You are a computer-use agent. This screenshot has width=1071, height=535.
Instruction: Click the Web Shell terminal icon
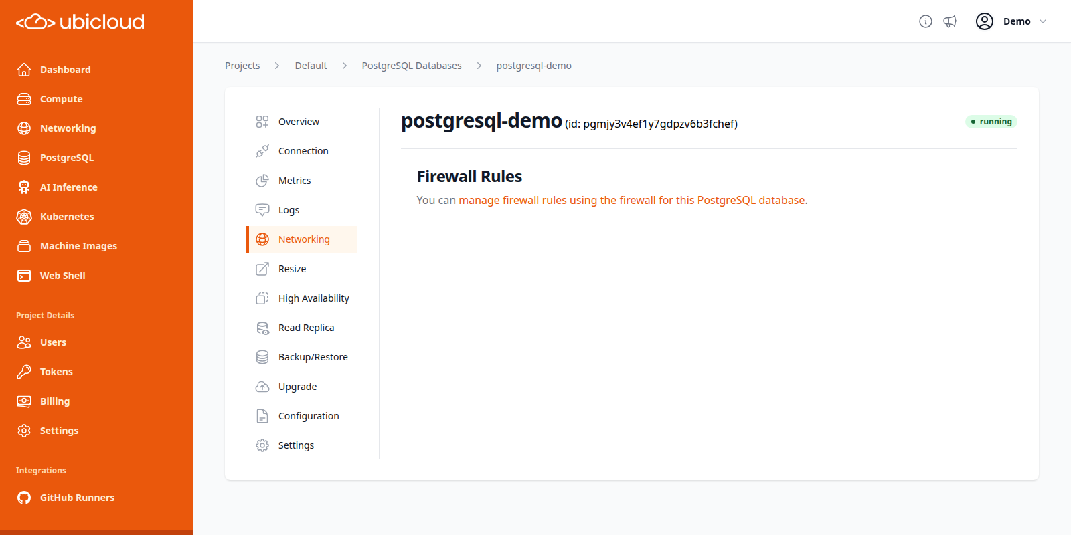click(x=24, y=276)
